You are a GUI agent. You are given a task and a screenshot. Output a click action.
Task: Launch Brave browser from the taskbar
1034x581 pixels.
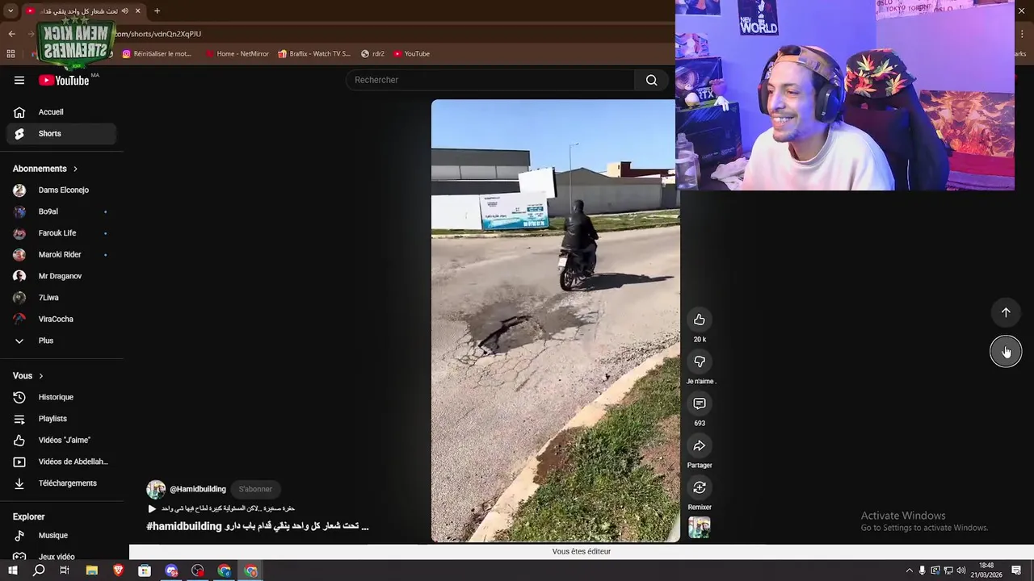[118, 571]
